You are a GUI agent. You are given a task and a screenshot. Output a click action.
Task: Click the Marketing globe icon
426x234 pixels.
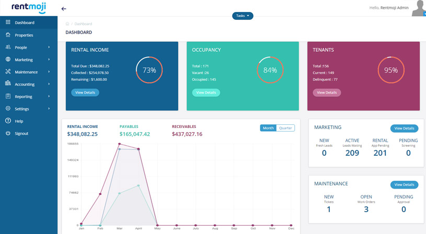coord(8,60)
